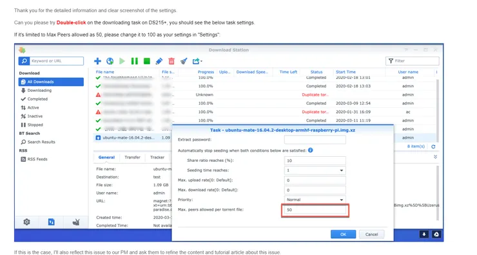Switch to the General tab

pyautogui.click(x=106, y=157)
